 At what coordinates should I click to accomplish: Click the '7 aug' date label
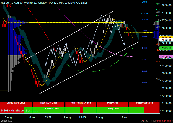[67, 117]
